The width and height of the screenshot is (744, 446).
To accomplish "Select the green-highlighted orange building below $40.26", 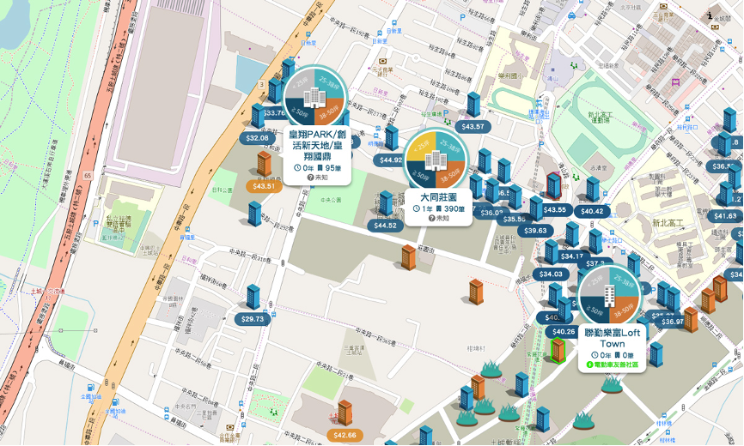I will point(558,350).
